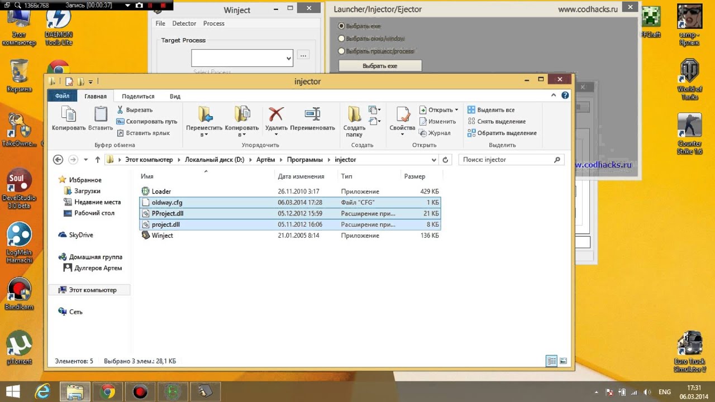Screen dimensions: 715x402
Task: Click the red Delete (Удалить) icon
Action: (276, 114)
